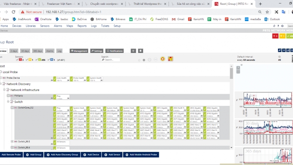Viewport: 293px width, 165px height.
Task: Open the Core Health sensor box
Action: pos(62,79)
